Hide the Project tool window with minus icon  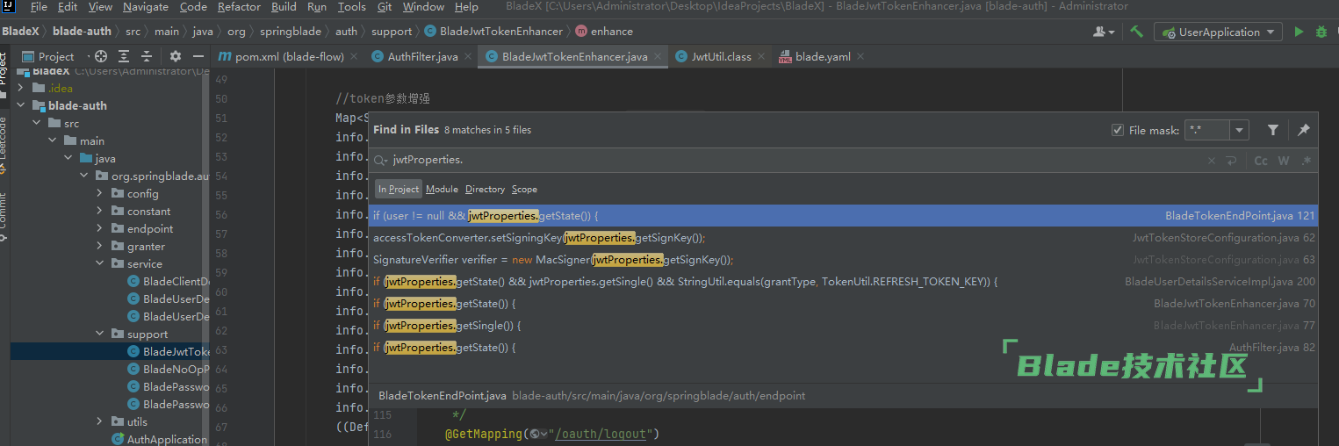click(198, 56)
